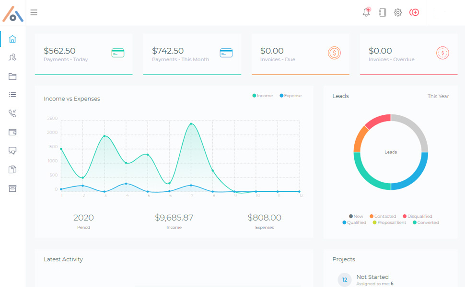Open the Clients sidebar icon

pos(12,58)
